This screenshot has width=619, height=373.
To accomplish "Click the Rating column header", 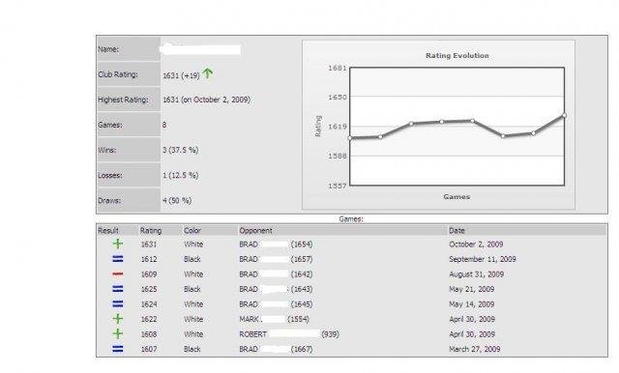I will click(151, 230).
